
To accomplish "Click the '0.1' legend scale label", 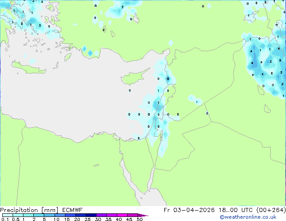I will coord(5,219).
